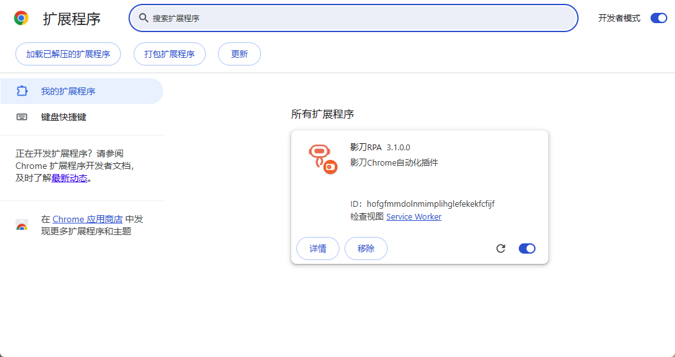Open the Service Worker inspect view link

413,217
